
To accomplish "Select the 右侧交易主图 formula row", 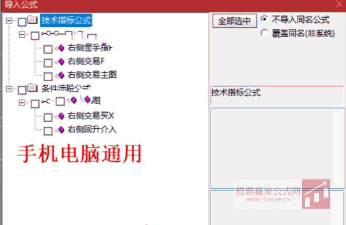I will click(92, 75).
